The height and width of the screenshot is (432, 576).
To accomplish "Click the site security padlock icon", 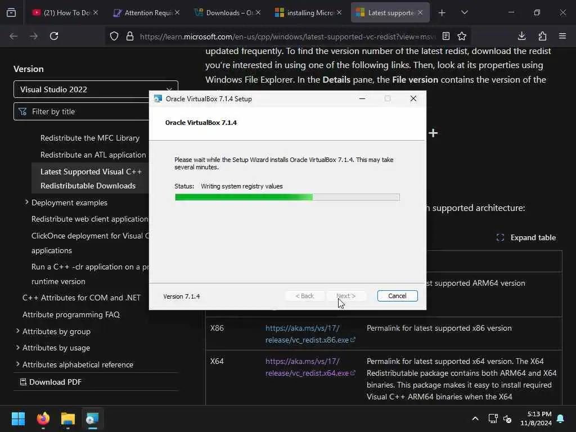I will (x=130, y=36).
